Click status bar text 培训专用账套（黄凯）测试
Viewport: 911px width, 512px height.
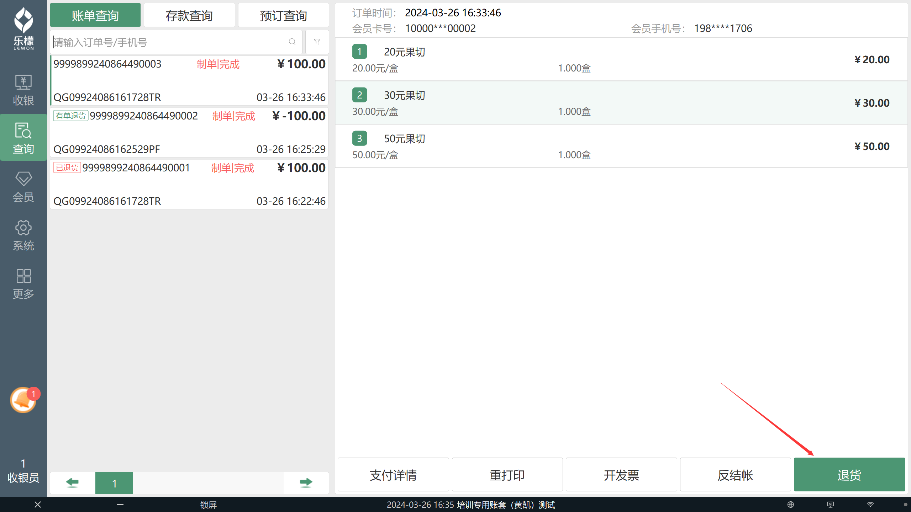click(506, 505)
